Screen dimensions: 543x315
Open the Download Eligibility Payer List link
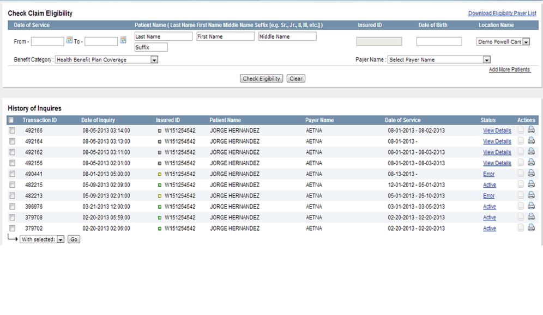coord(502,13)
